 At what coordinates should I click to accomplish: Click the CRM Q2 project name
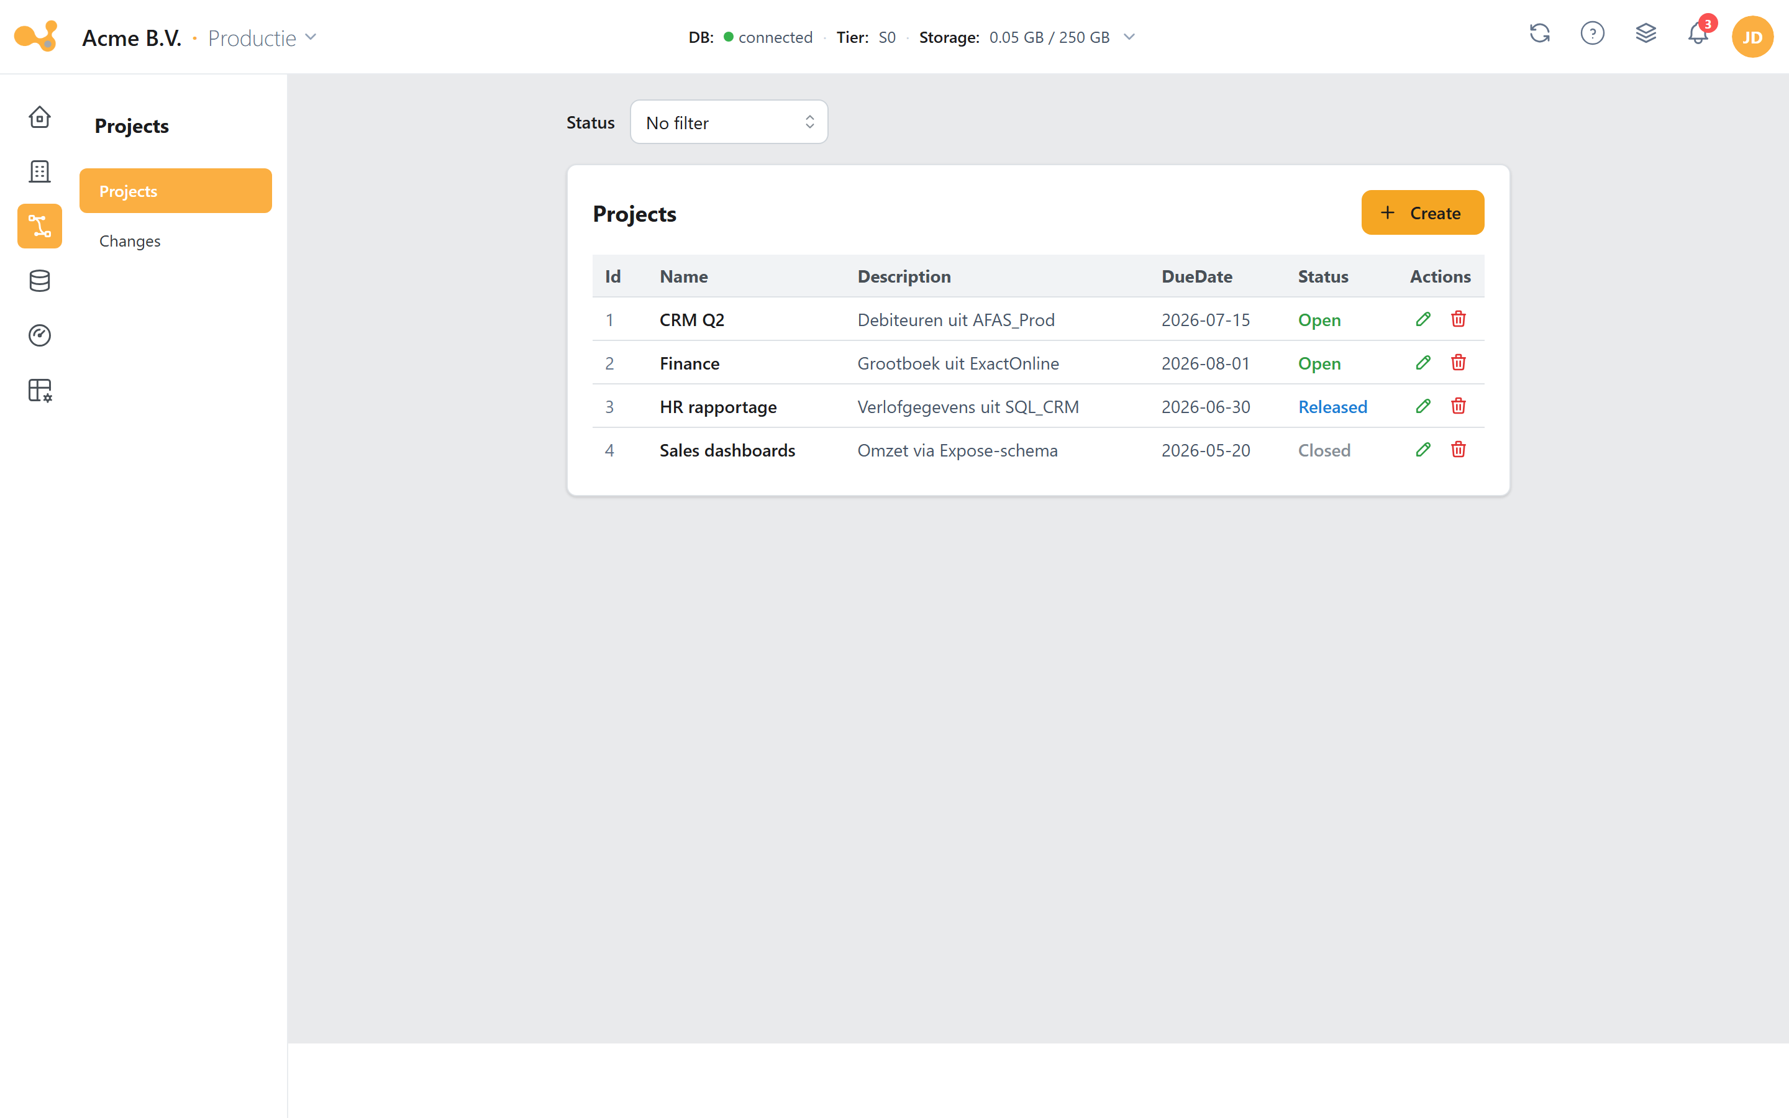692,320
